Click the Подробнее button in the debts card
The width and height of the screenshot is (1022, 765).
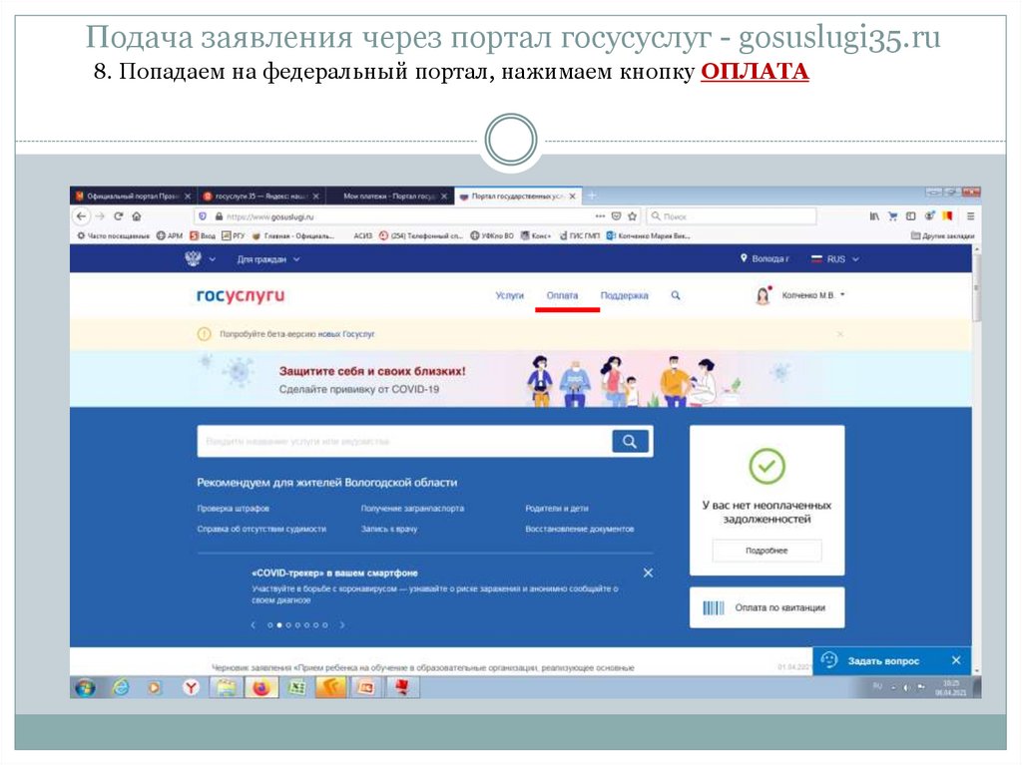point(766,551)
